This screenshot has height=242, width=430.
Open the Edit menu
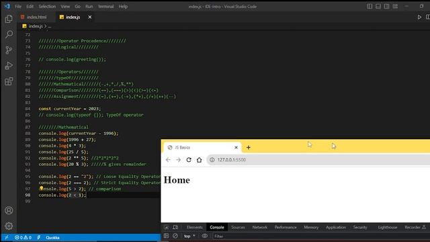(x=30, y=6)
